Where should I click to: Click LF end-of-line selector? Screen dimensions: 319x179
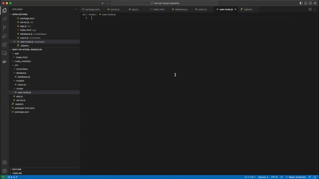(x=282, y=177)
